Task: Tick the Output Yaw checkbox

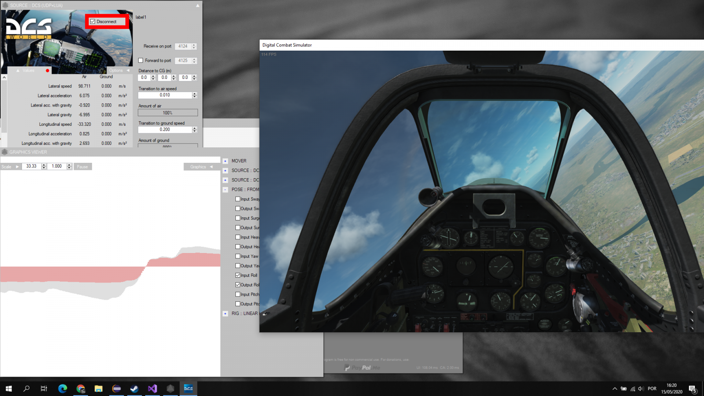Action: 238,266
